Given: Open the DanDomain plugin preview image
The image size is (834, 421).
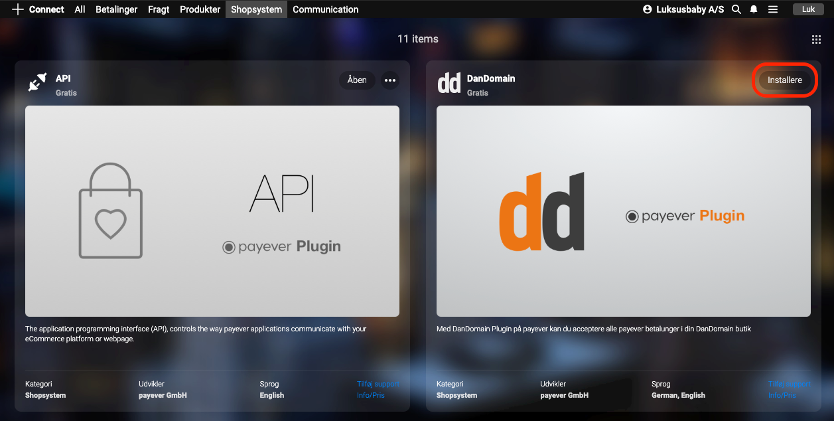Looking at the screenshot, I should click(x=624, y=211).
